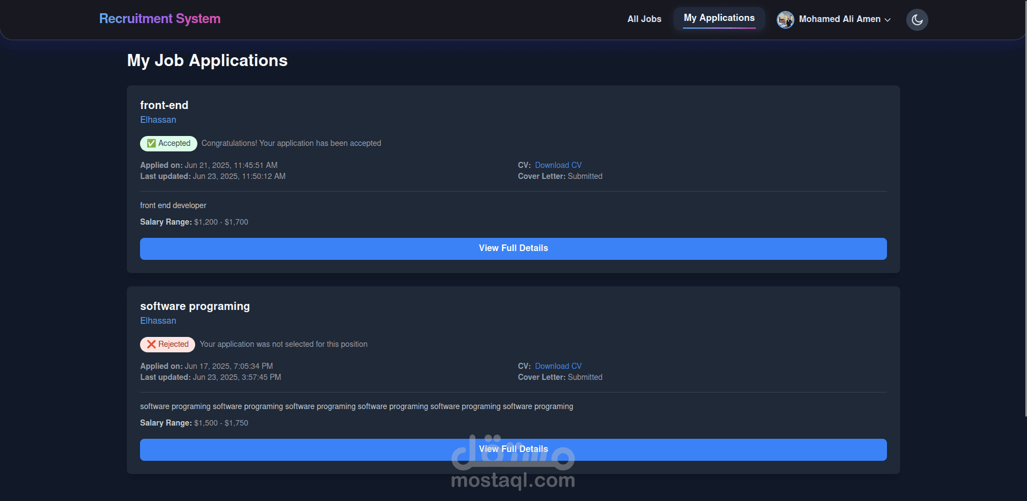Viewport: 1027px width, 501px height.
Task: Download CV for the software programing application
Action: click(x=558, y=366)
